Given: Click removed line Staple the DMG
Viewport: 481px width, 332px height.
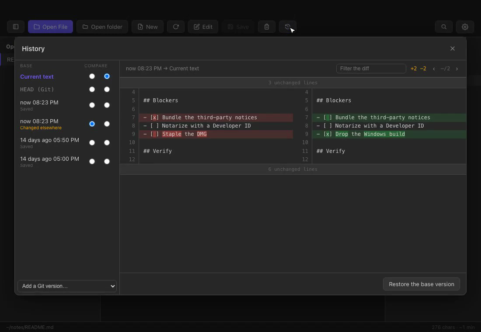Looking at the screenshot, I should click(216, 134).
